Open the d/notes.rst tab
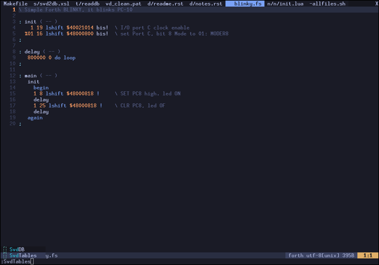This screenshot has width=379, height=265. 206,4
